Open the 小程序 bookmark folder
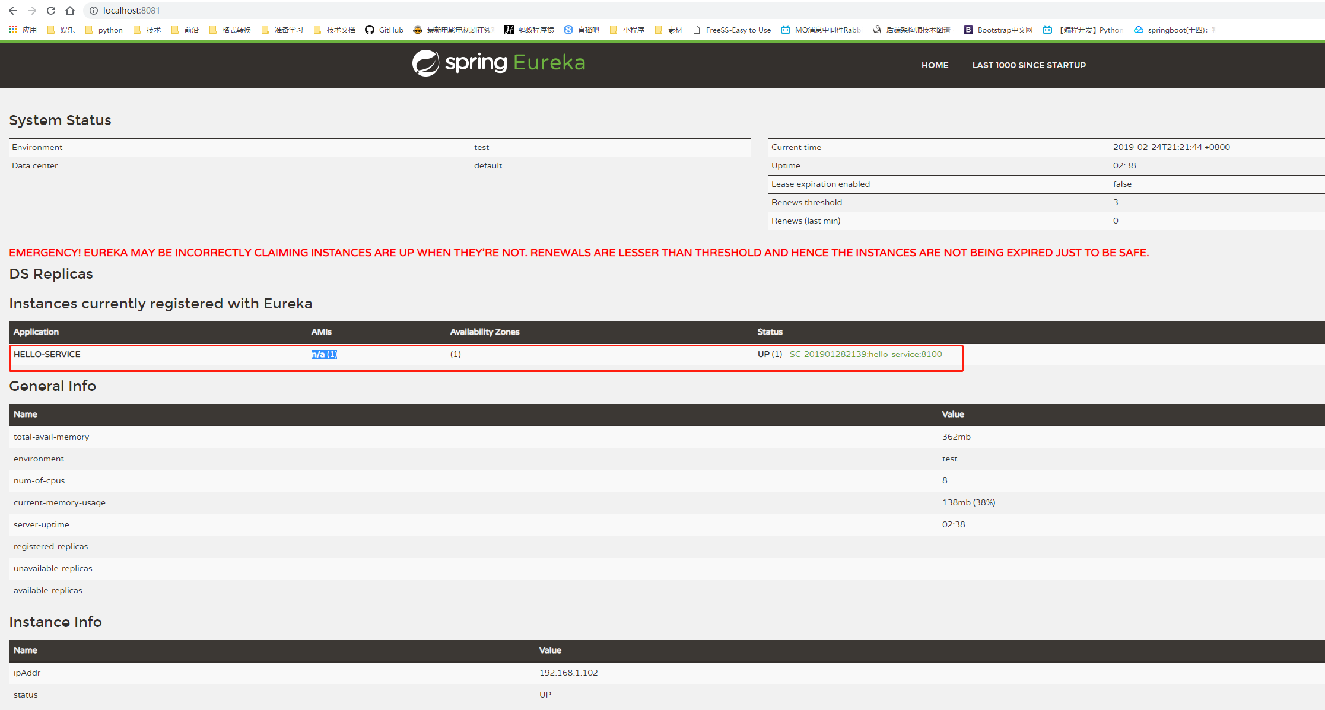 tap(627, 30)
